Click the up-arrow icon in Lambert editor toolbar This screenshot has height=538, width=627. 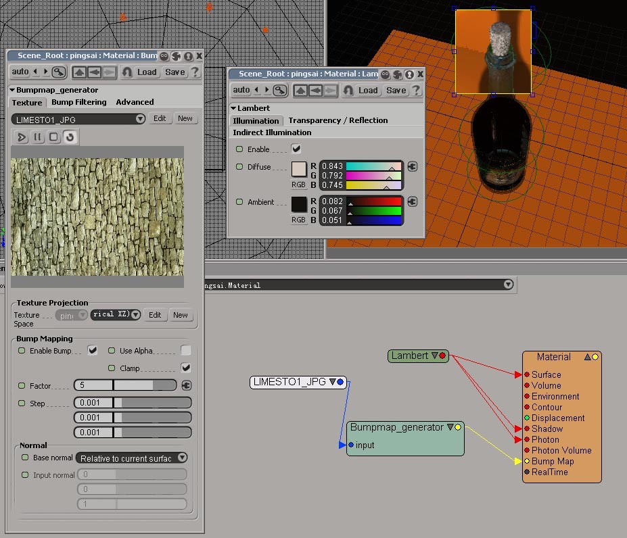click(x=300, y=91)
